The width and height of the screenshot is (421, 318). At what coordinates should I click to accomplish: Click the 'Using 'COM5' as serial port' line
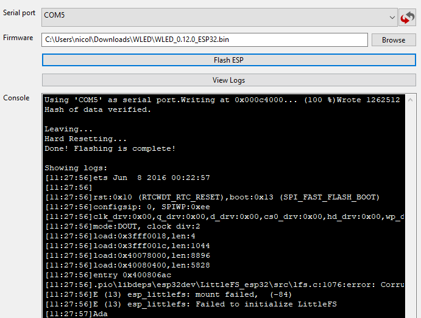(222, 100)
